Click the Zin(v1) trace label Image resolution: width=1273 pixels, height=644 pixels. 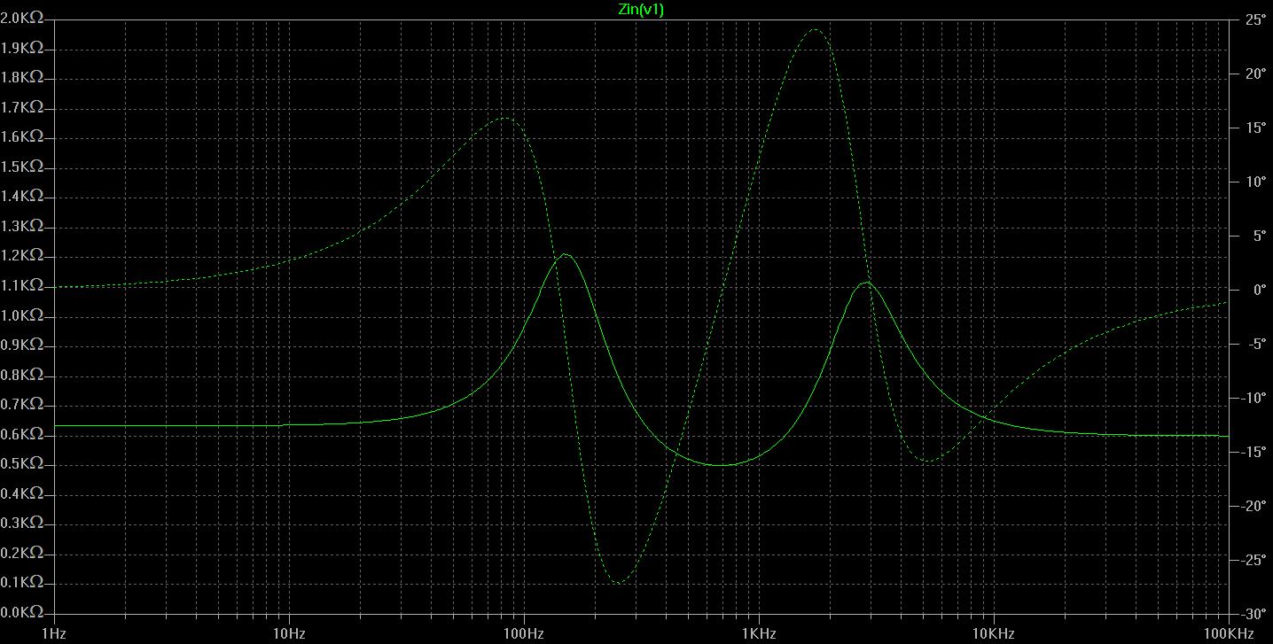[x=640, y=9]
